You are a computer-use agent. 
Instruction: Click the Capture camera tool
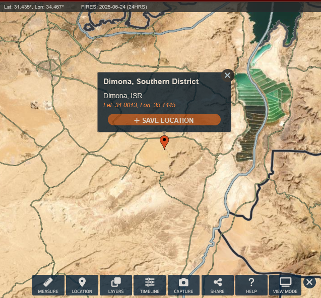click(183, 285)
